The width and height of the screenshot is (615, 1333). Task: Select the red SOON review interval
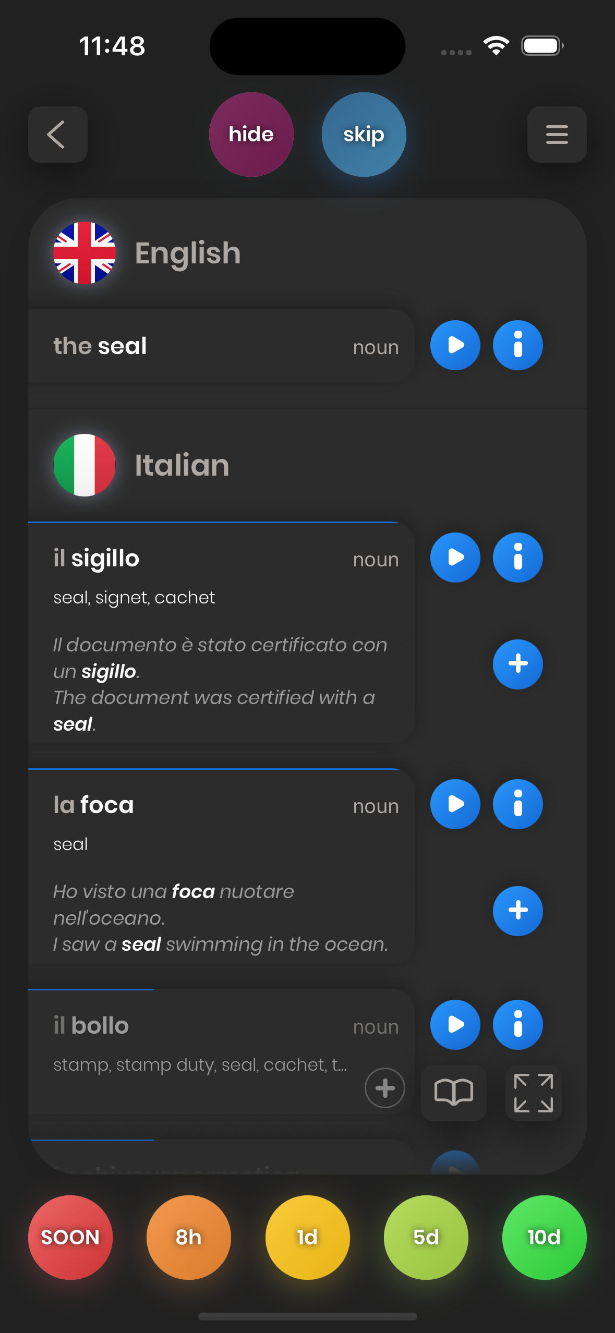(70, 1237)
